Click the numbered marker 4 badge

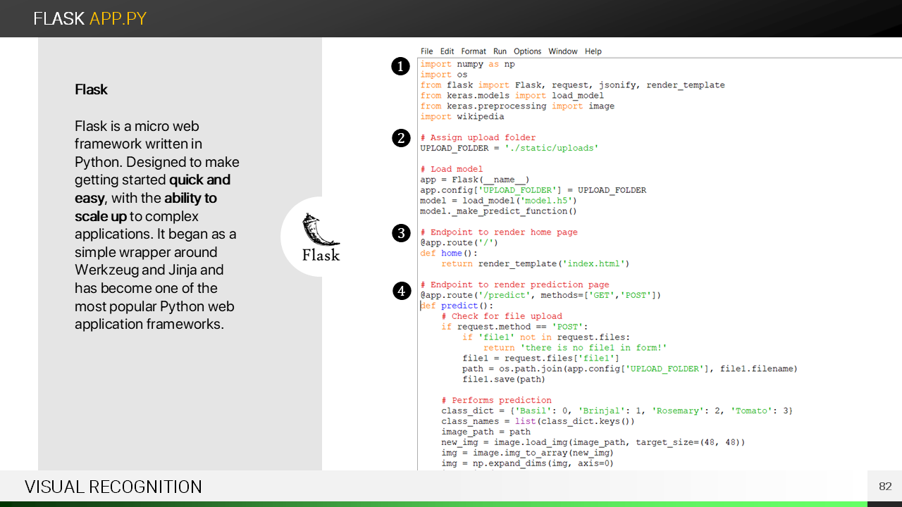pos(400,290)
